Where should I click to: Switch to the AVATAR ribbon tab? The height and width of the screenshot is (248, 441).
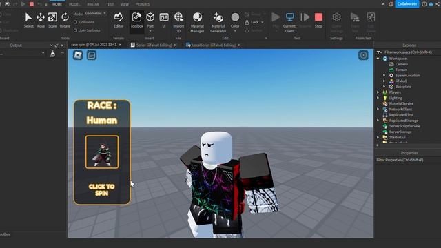[x=93, y=4]
